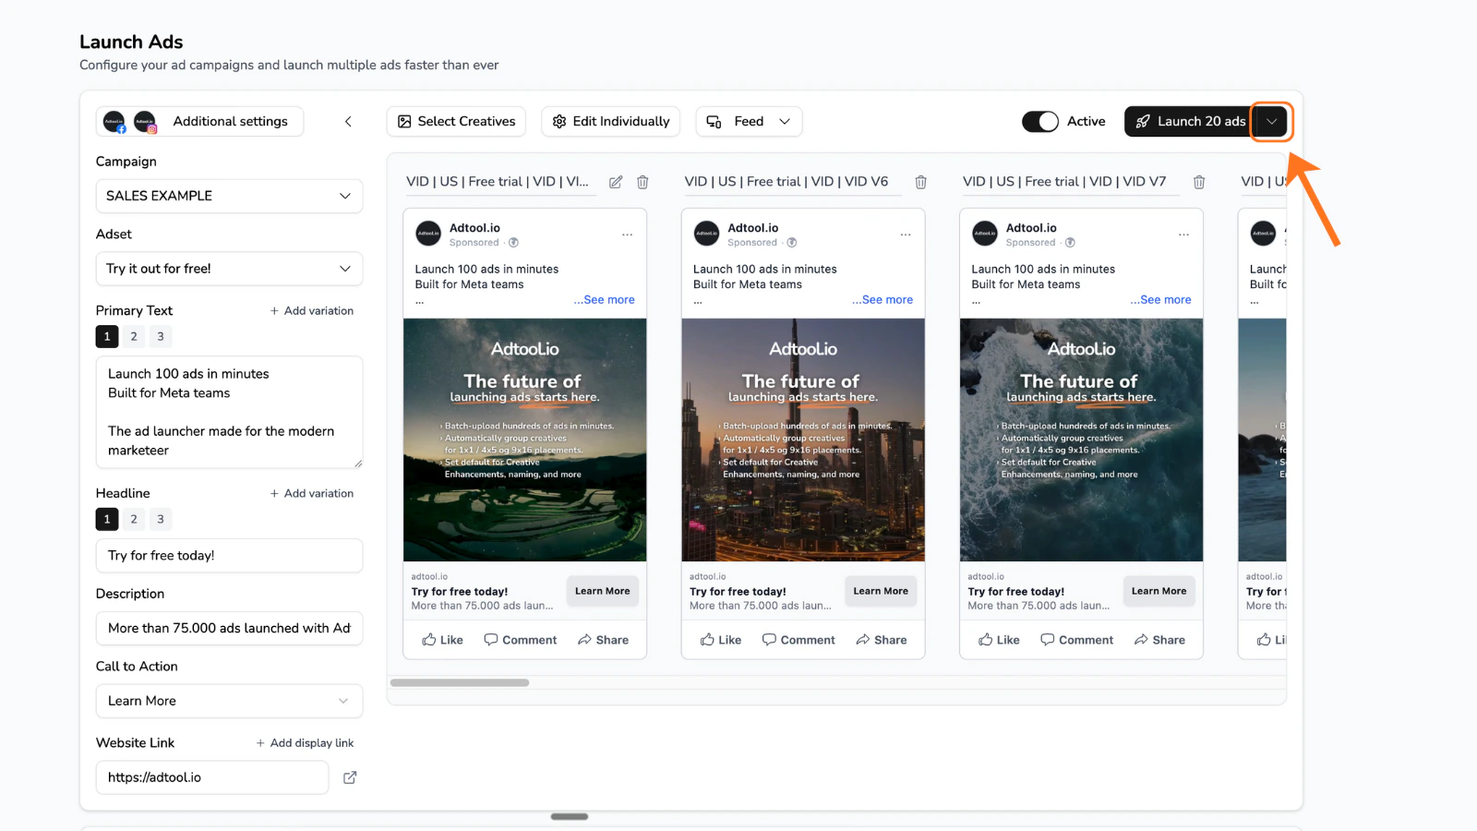Image resolution: width=1477 pixels, height=831 pixels.
Task: Click the VID V7 ad name text
Action: click(1064, 182)
